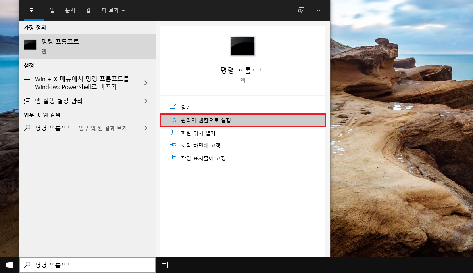The height and width of the screenshot is (273, 473).
Task: Open the three-dot options menu
Action: click(x=317, y=10)
